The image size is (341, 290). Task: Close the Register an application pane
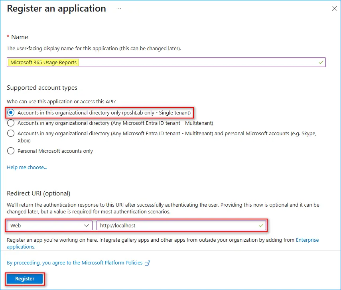[x=334, y=8]
